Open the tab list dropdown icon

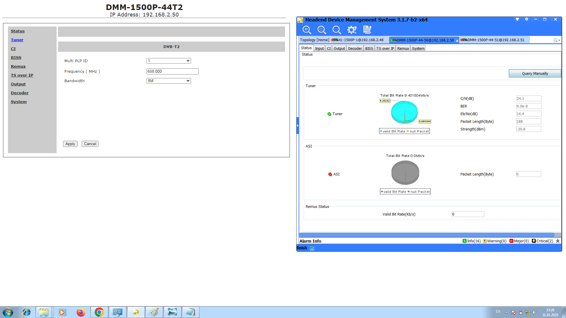[557, 40]
